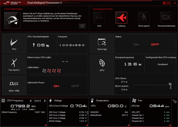Viewport: 178px width, 127px height.
Task: Select the Strom sparen walking mode
Action: click(x=144, y=18)
